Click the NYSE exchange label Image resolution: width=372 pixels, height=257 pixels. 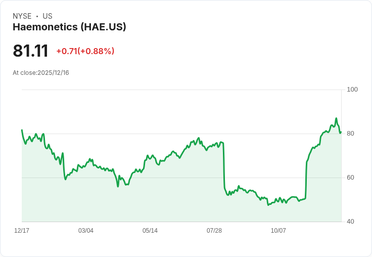point(22,16)
